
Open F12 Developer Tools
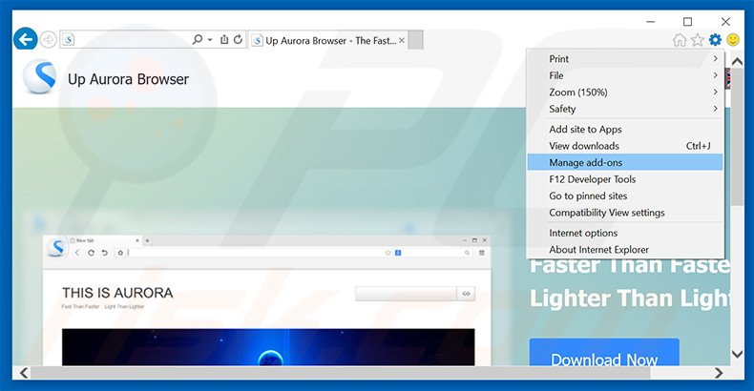[x=625, y=179]
